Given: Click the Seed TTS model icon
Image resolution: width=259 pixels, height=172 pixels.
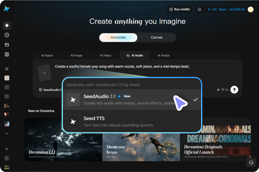Looking at the screenshot, I should pyautogui.click(x=73, y=122).
